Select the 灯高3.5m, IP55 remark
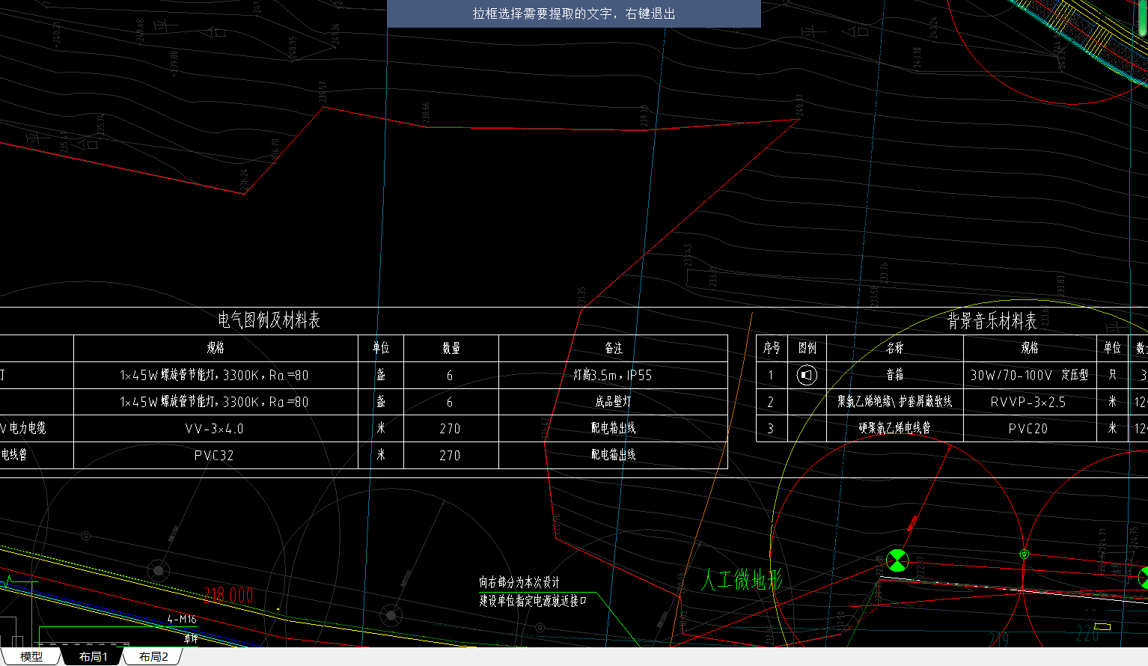This screenshot has height=666, width=1148. [x=613, y=375]
